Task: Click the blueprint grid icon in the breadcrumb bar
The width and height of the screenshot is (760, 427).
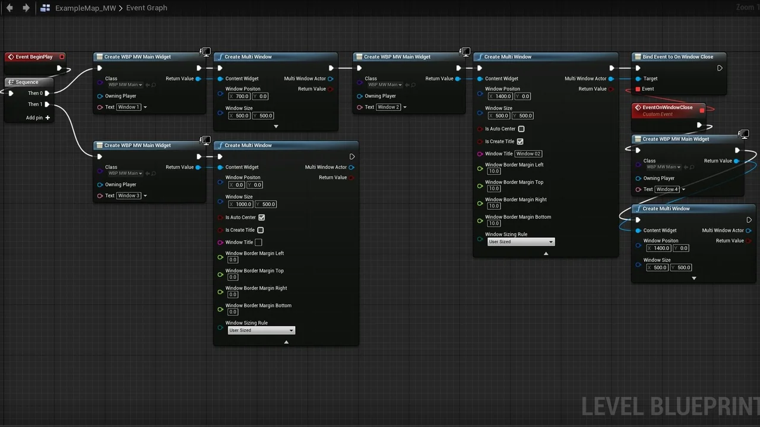Action: [x=46, y=8]
